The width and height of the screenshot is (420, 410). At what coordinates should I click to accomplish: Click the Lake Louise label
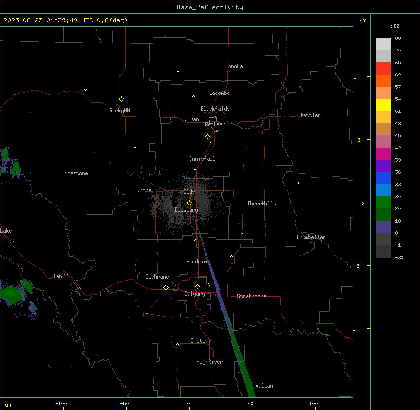[9, 236]
